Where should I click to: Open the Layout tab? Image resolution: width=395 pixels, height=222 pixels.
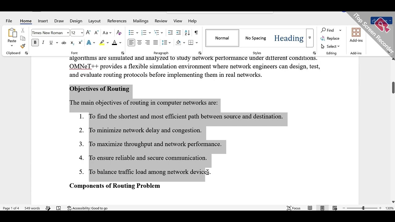pyautogui.click(x=94, y=21)
